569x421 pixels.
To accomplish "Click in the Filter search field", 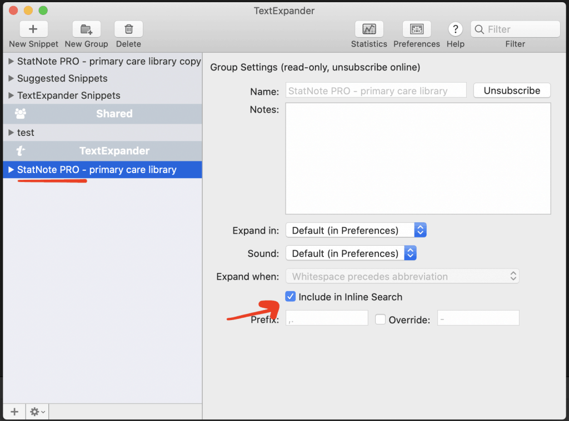I will click(x=515, y=29).
